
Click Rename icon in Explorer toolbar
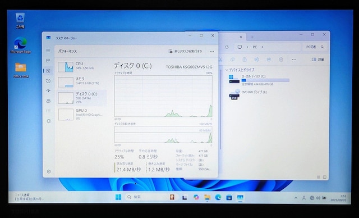point(257,60)
